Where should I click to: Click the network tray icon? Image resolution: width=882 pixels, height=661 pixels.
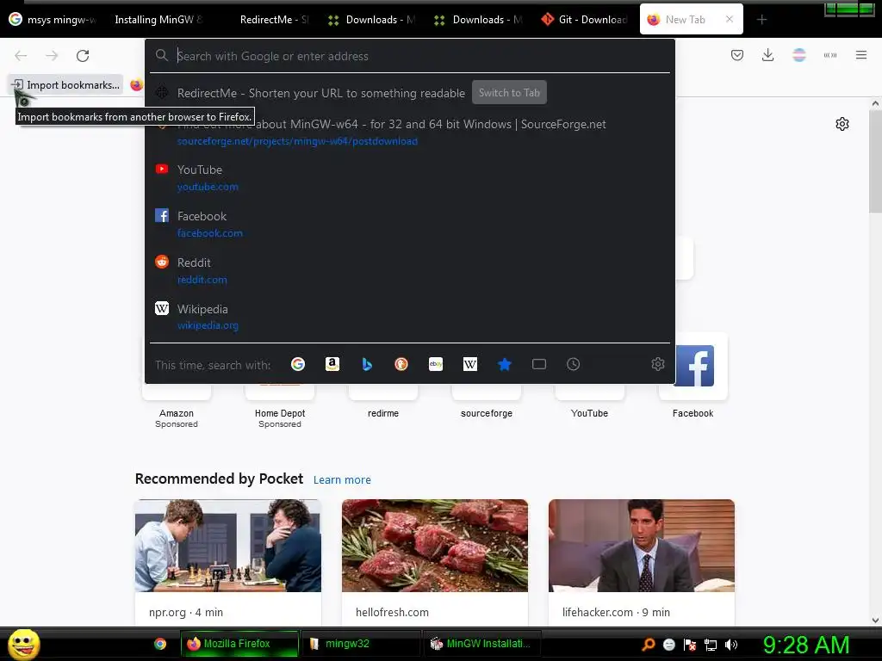(x=711, y=645)
